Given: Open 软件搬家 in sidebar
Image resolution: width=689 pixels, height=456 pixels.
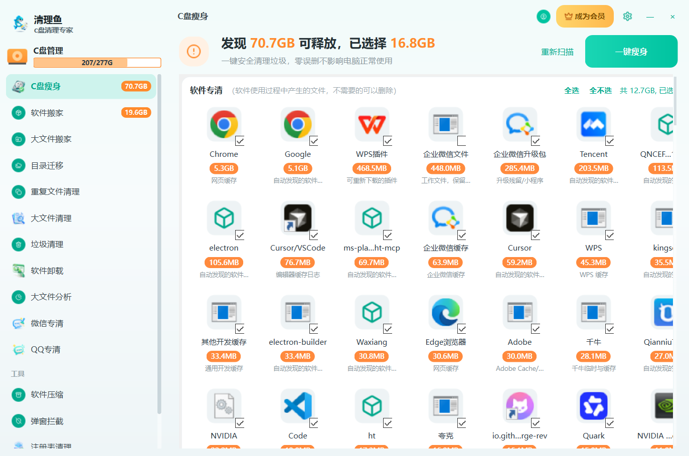Looking at the screenshot, I should (x=81, y=113).
